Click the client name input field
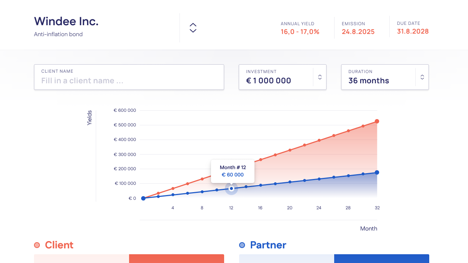 [x=129, y=80]
